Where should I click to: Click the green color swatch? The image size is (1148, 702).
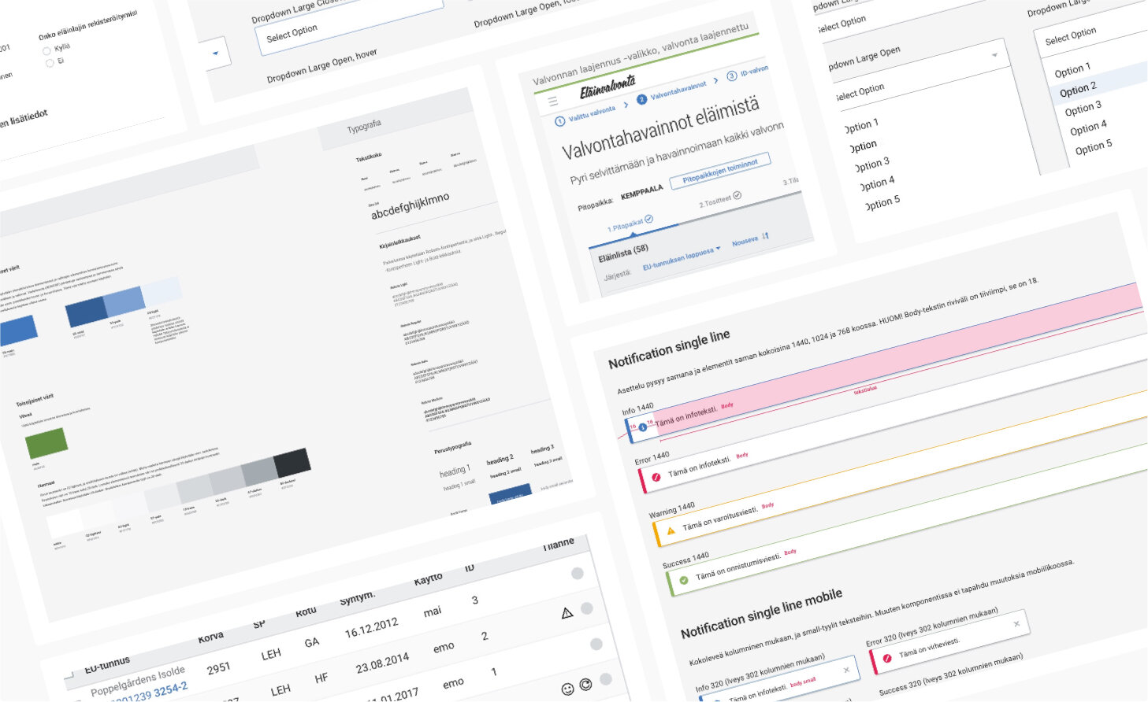47,443
